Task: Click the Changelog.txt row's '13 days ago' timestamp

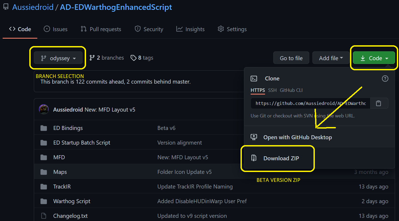Action: pos(373,216)
